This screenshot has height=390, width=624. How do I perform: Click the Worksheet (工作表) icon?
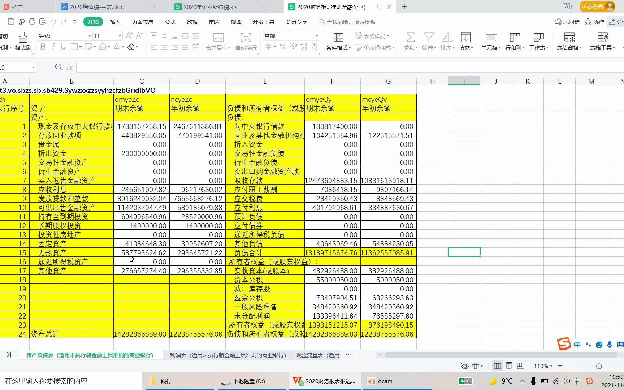click(538, 41)
